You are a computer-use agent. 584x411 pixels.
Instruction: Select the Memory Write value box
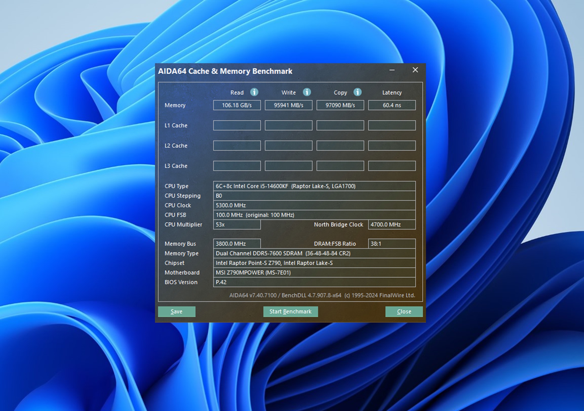288,105
